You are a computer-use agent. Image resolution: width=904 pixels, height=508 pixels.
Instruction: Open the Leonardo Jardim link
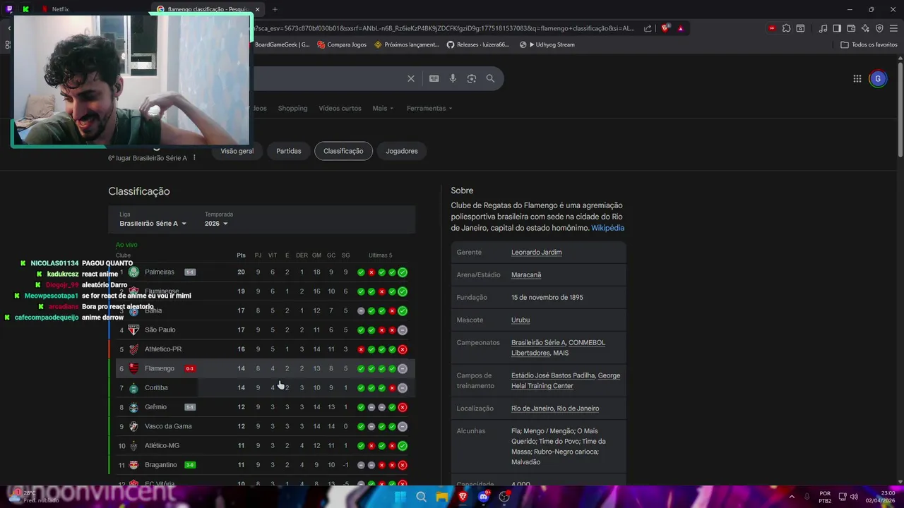pos(537,252)
